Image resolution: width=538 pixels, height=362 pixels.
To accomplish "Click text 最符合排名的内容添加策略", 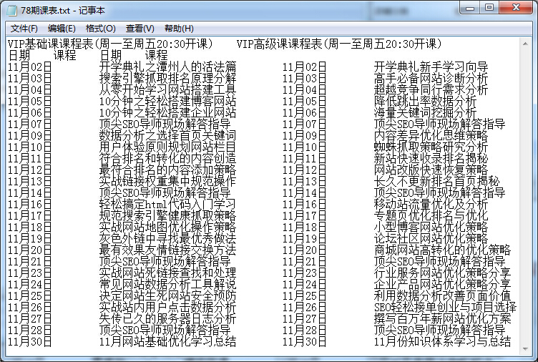I will click(167, 170).
